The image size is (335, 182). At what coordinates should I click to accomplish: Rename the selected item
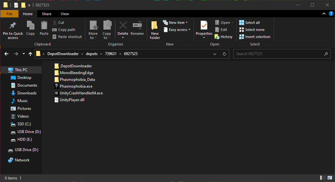pos(137,28)
